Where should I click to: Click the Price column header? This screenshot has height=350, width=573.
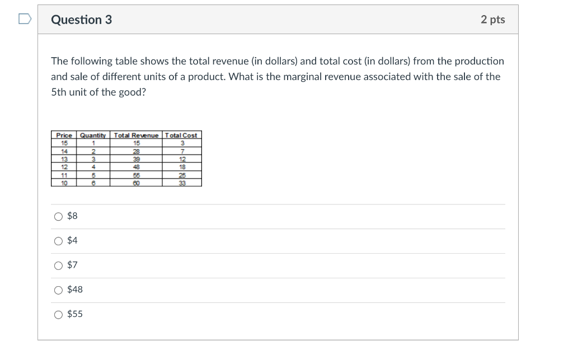coord(64,136)
